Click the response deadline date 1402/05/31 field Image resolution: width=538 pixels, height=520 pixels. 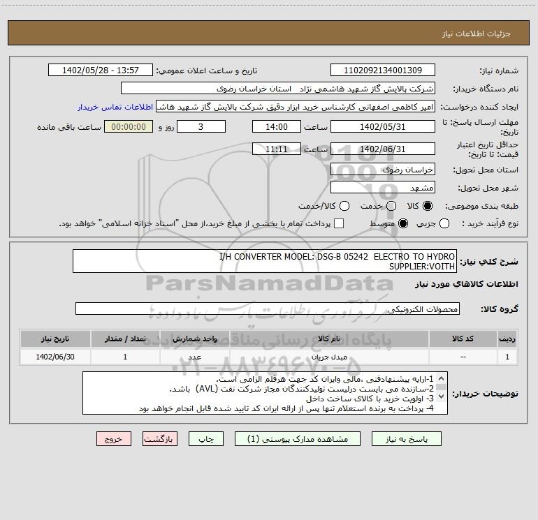tap(383, 126)
